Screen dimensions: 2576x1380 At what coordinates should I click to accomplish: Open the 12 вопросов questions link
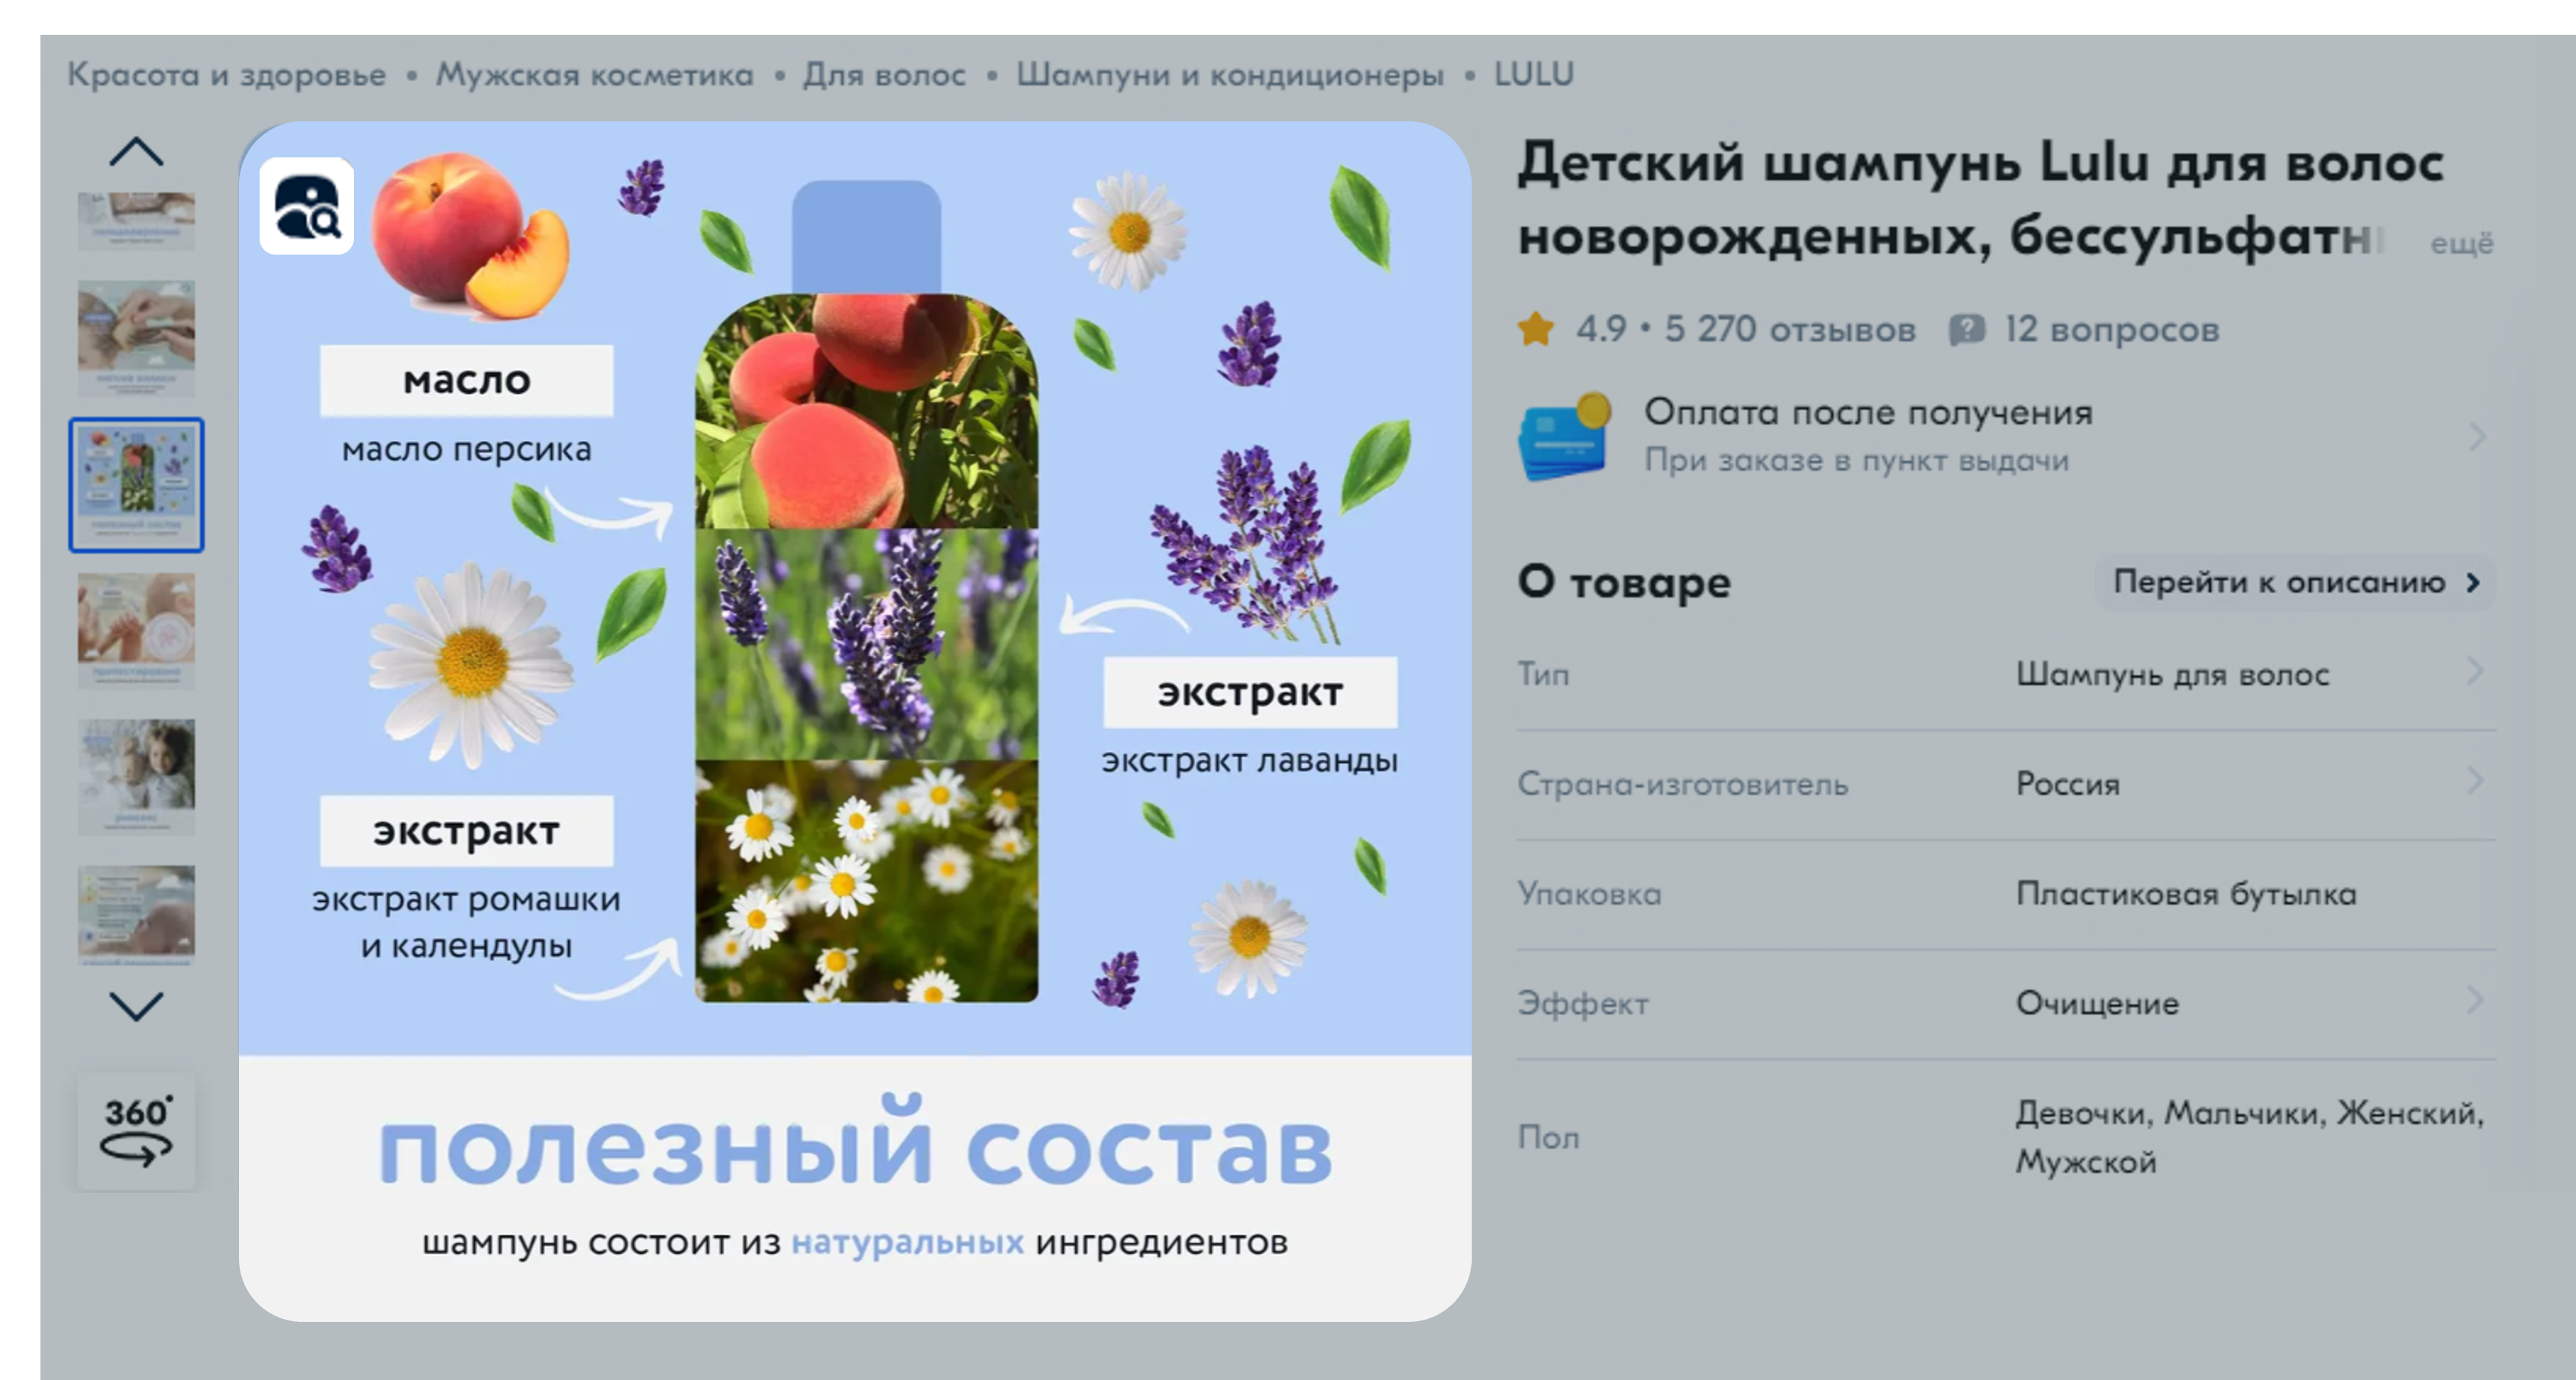[2111, 329]
